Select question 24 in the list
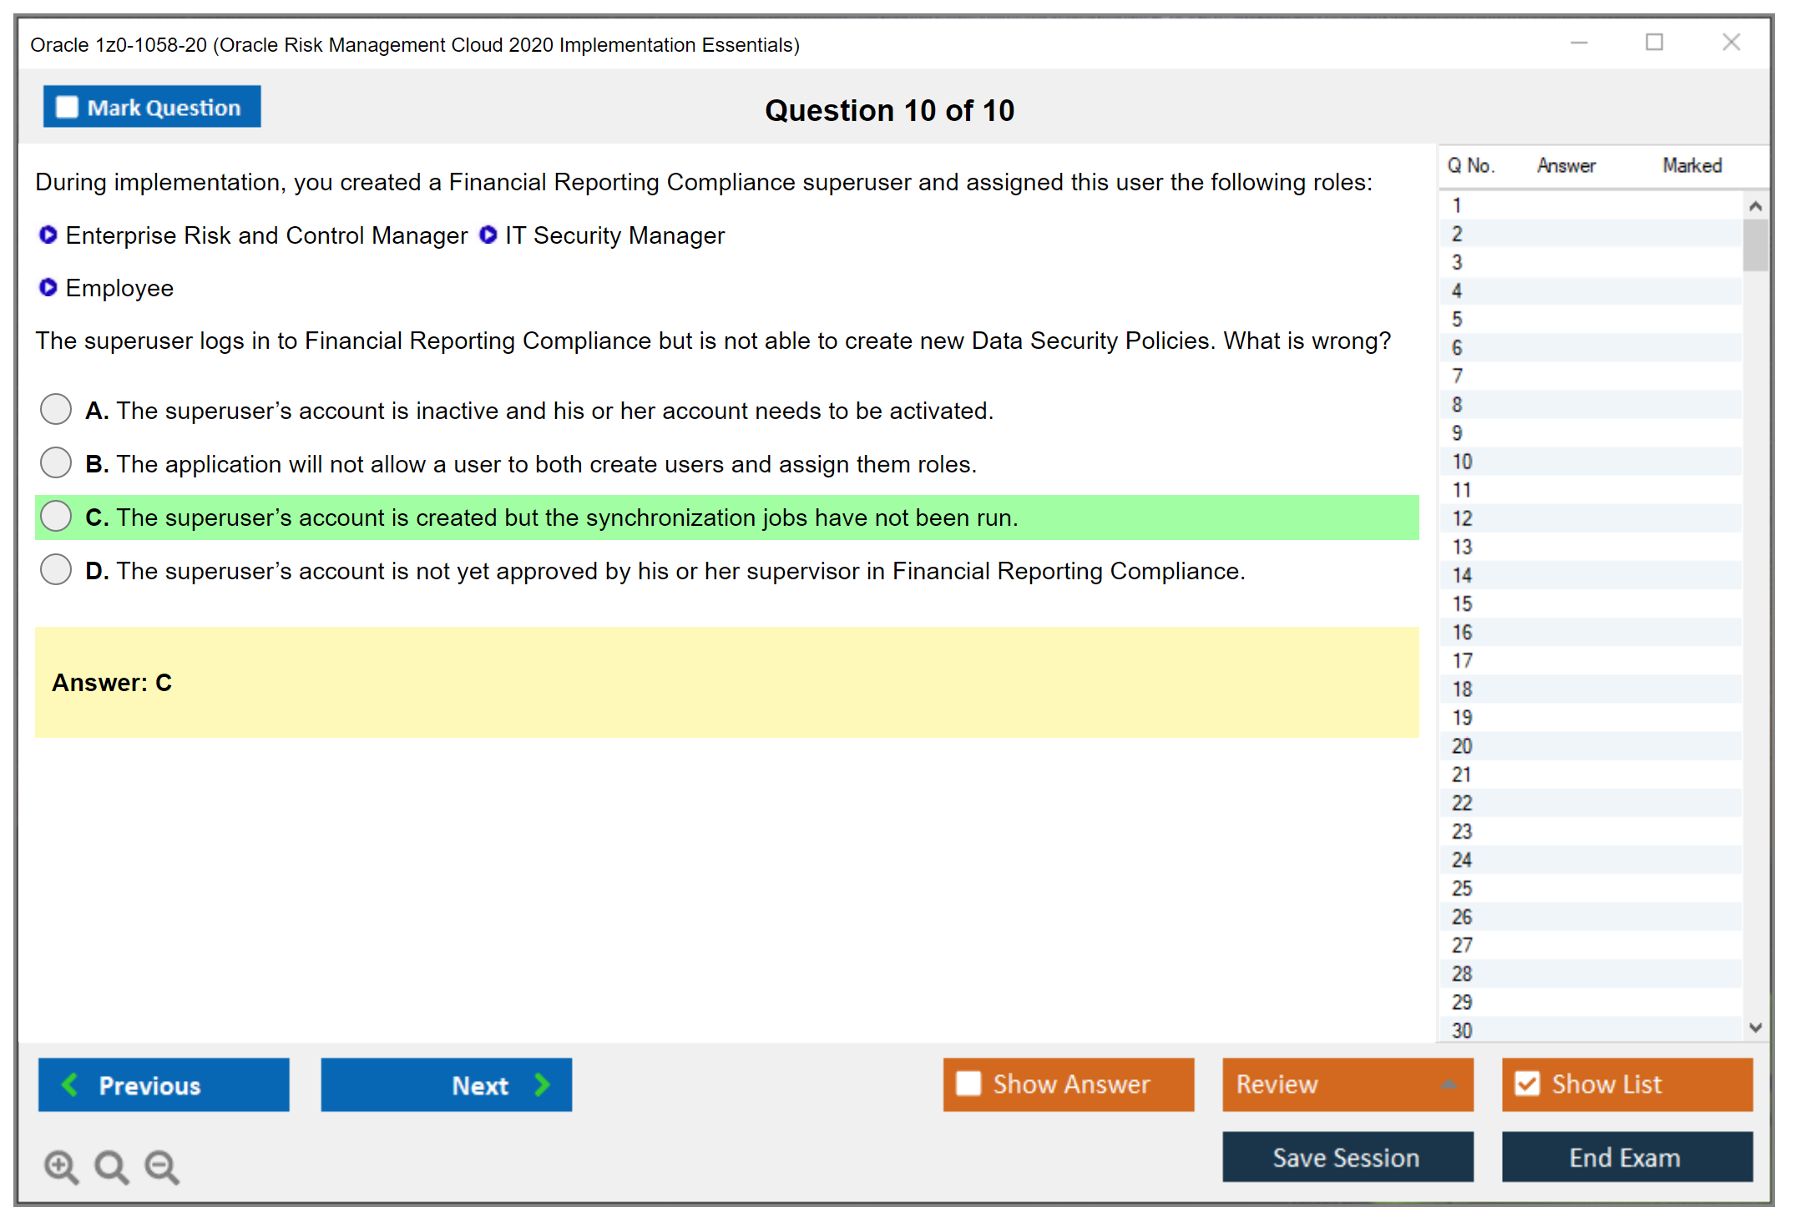 coord(1590,860)
